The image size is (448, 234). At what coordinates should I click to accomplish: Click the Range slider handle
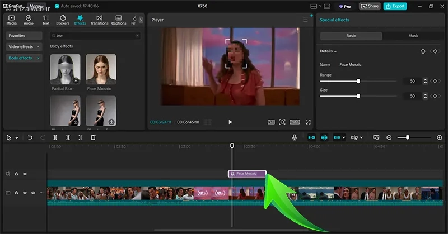(358, 81)
